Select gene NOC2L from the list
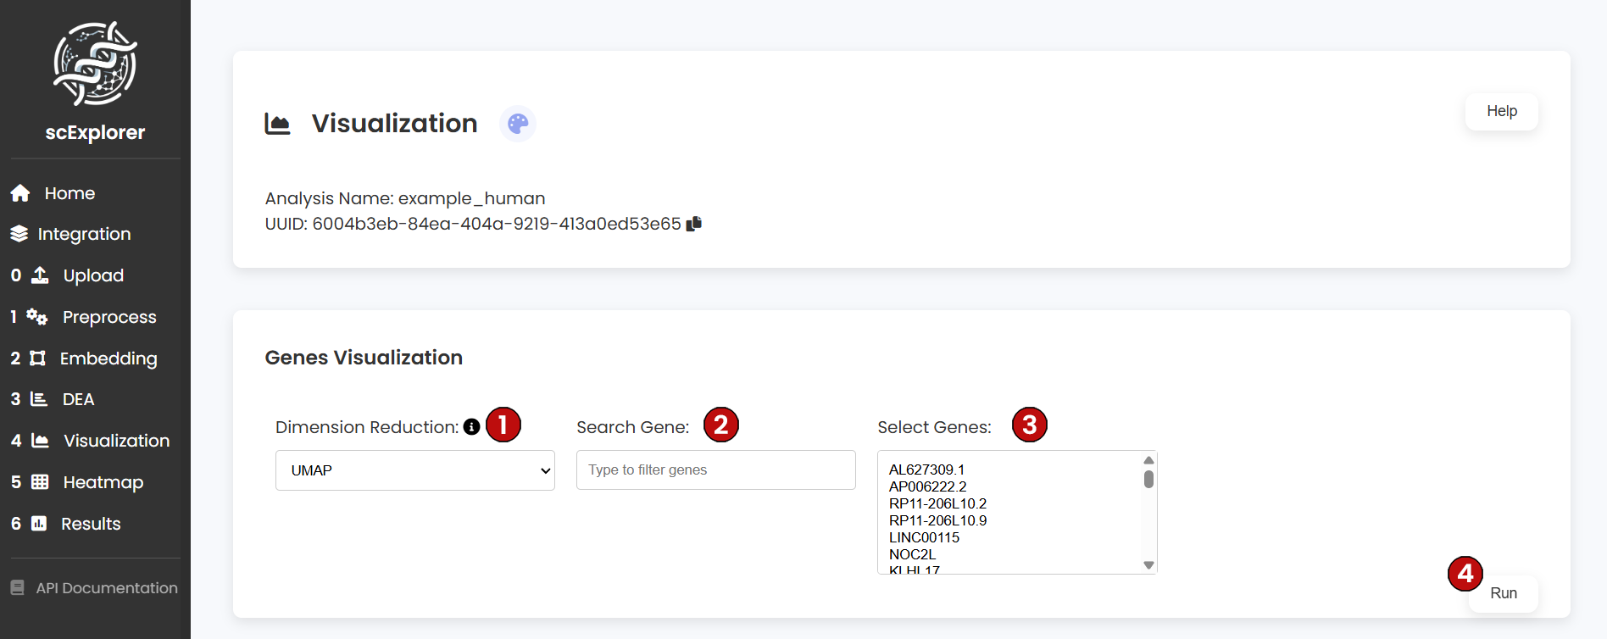The image size is (1607, 639). (x=912, y=554)
